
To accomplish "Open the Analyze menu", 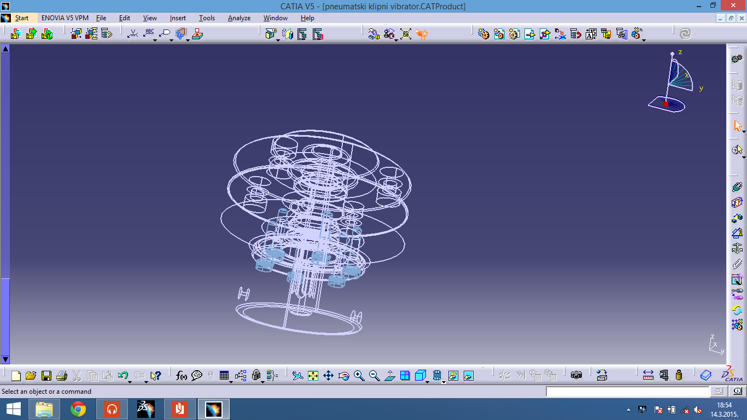I will [239, 18].
